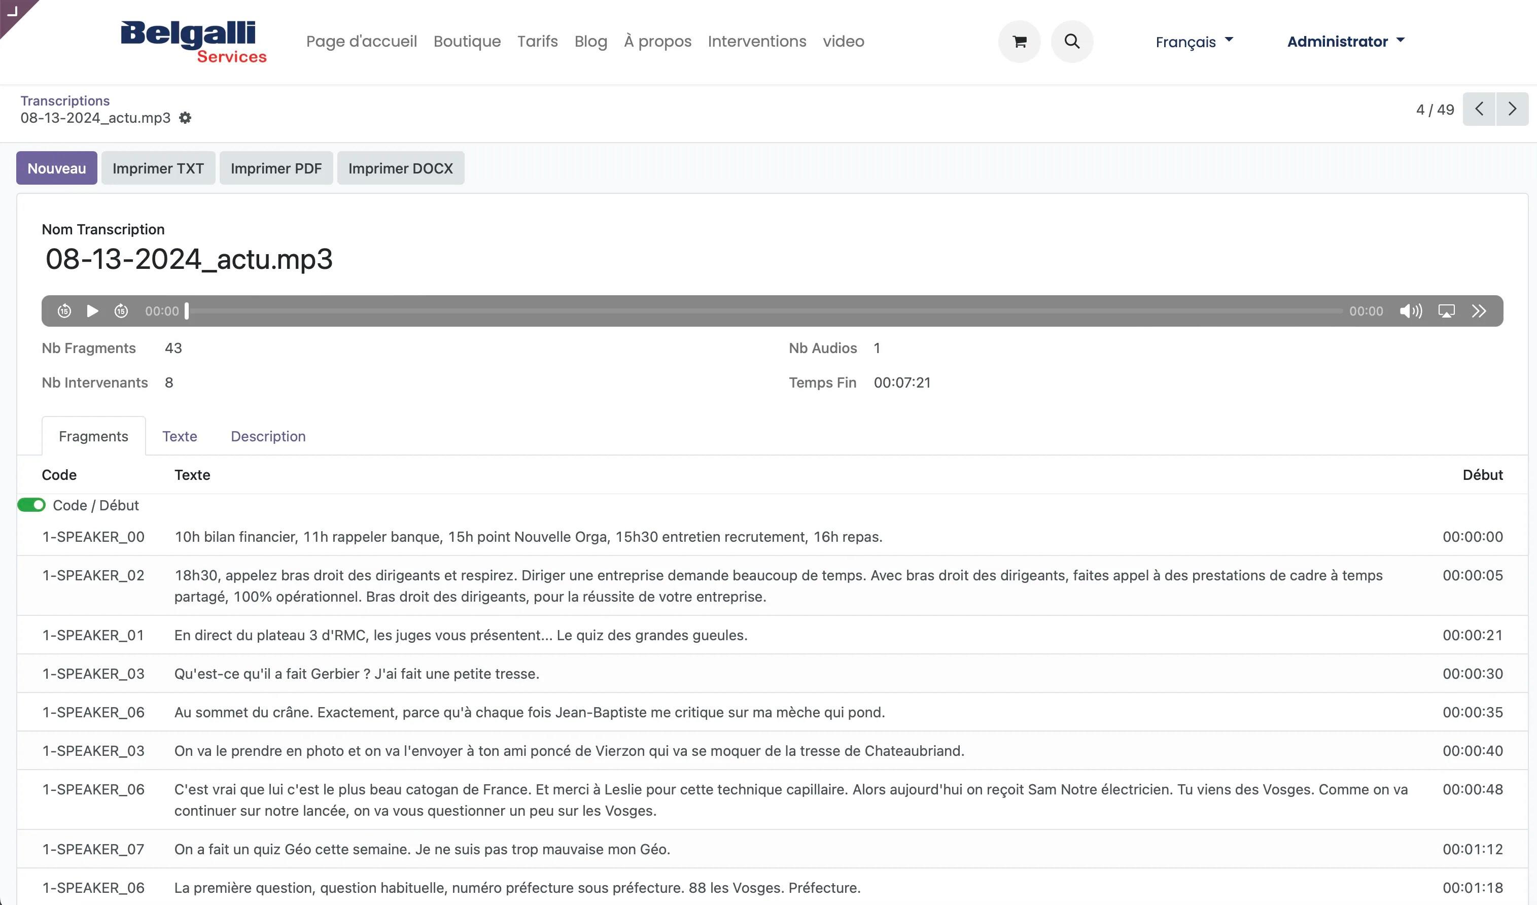Mute the audio using the speaker icon
Screen dimensions: 1537x905
click(x=1411, y=310)
